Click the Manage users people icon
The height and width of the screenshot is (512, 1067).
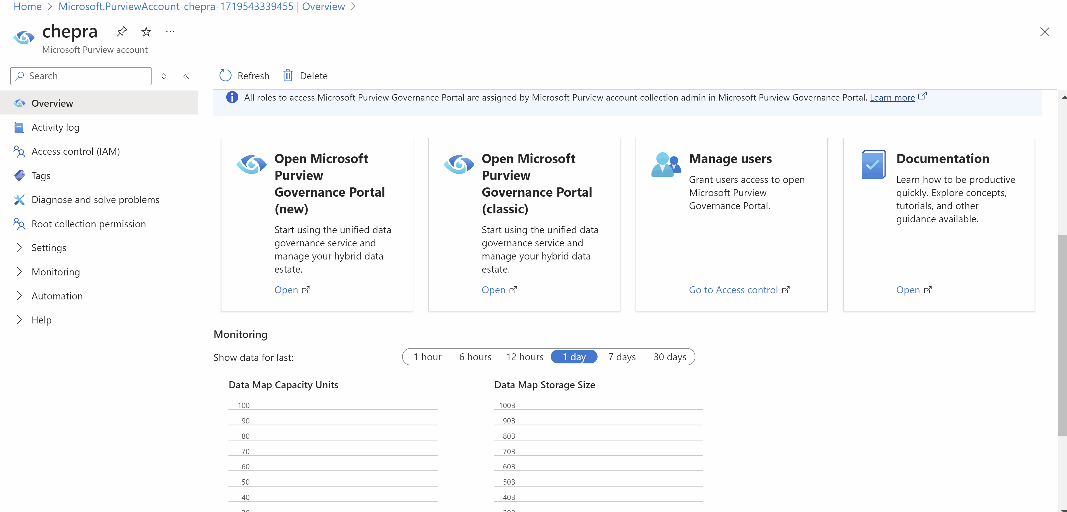pos(666,165)
